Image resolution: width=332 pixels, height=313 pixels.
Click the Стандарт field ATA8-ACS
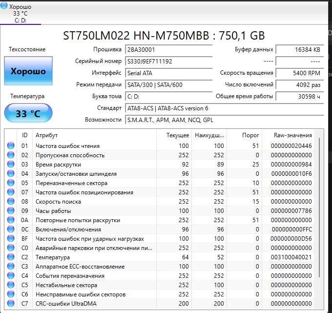point(225,108)
